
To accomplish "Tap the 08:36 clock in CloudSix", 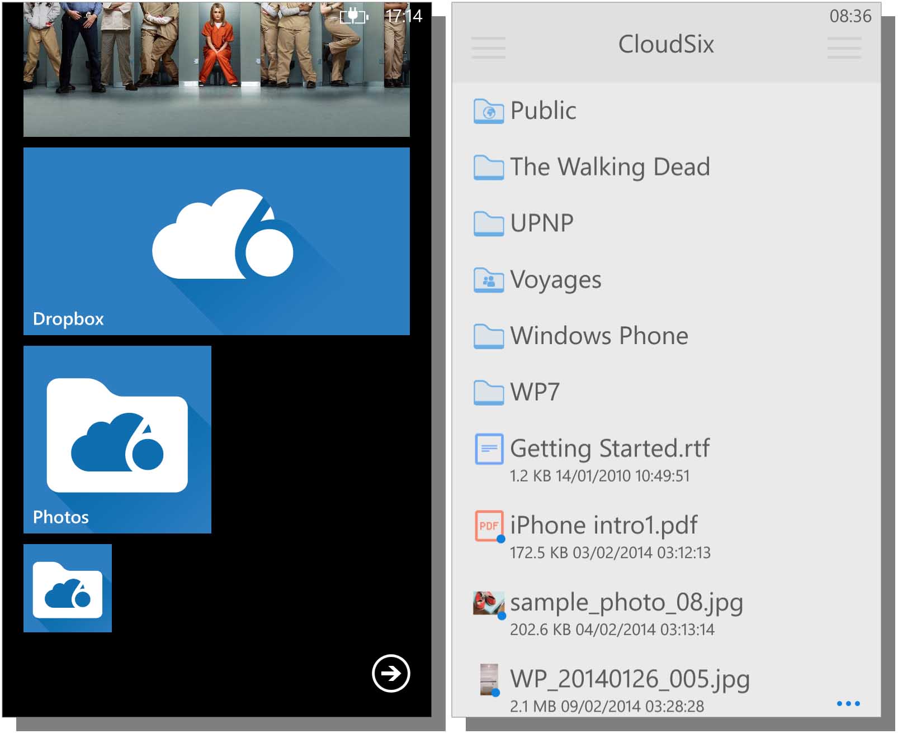I will [850, 16].
